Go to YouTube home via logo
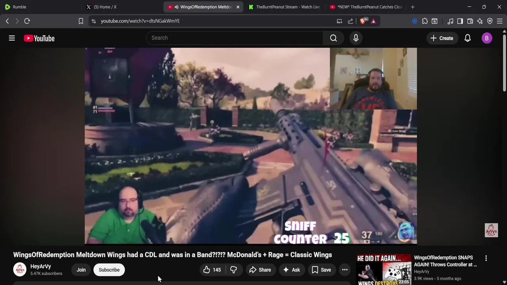 click(x=39, y=38)
